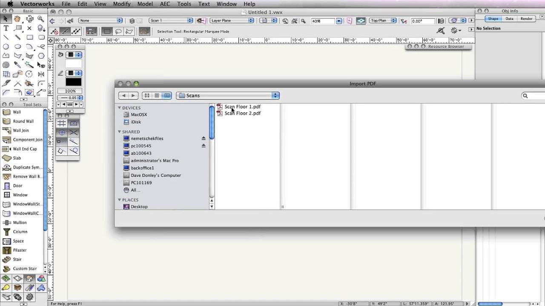
Task: Click the Layers stack icon in view bar
Action: (x=132, y=21)
